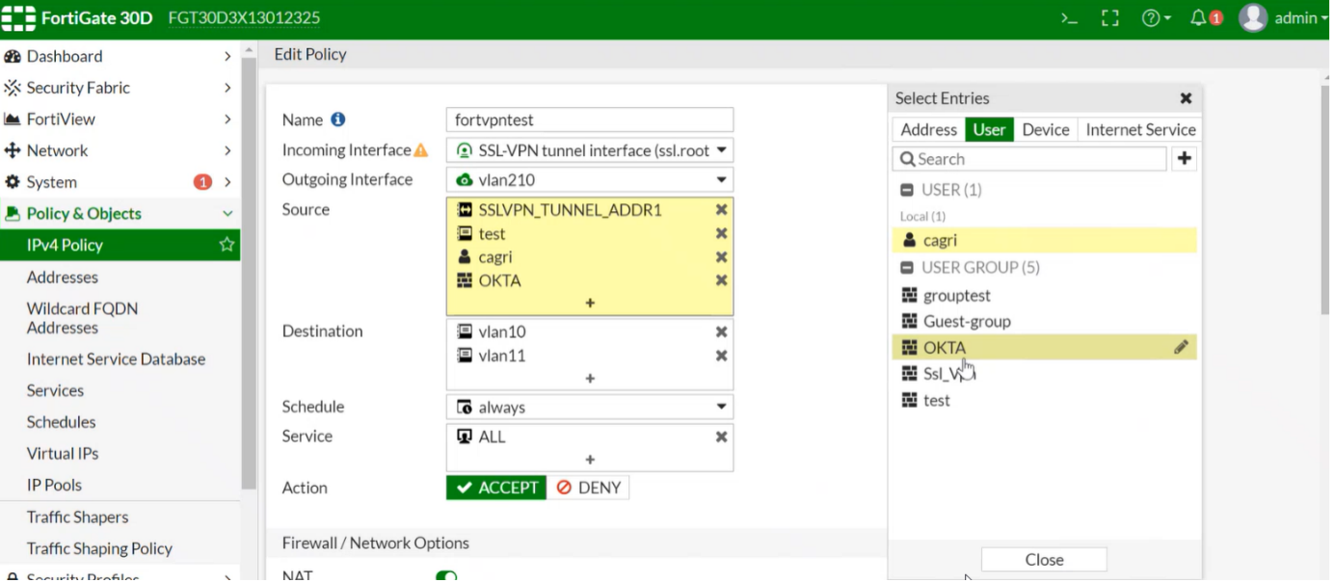Click the Incoming Interface warning icon
Image resolution: width=1334 pixels, height=583 pixels.
(x=421, y=150)
